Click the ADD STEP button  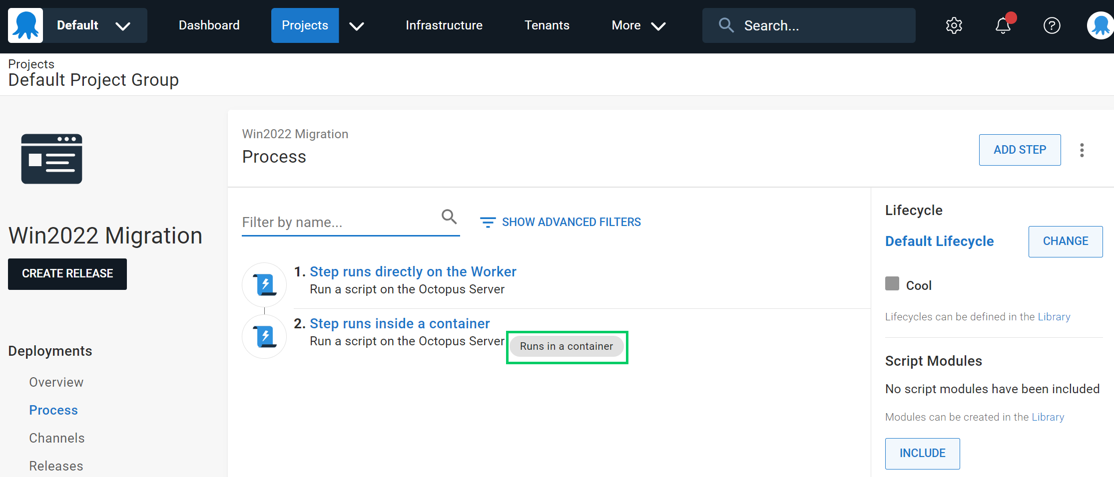click(1020, 150)
